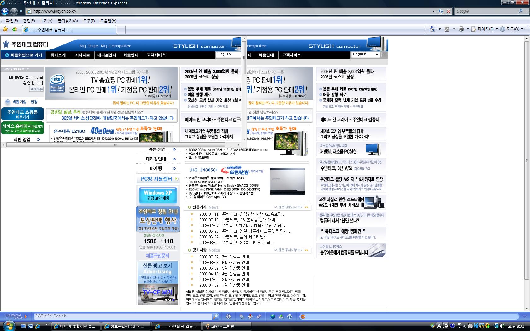Expand Quick Launch overflow chevron
This screenshot has height=331, width=530.
[47, 324]
